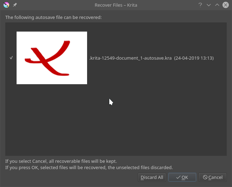This screenshot has width=232, height=187.
Task: Click the "If you press OK" info text
Action: [89, 168]
